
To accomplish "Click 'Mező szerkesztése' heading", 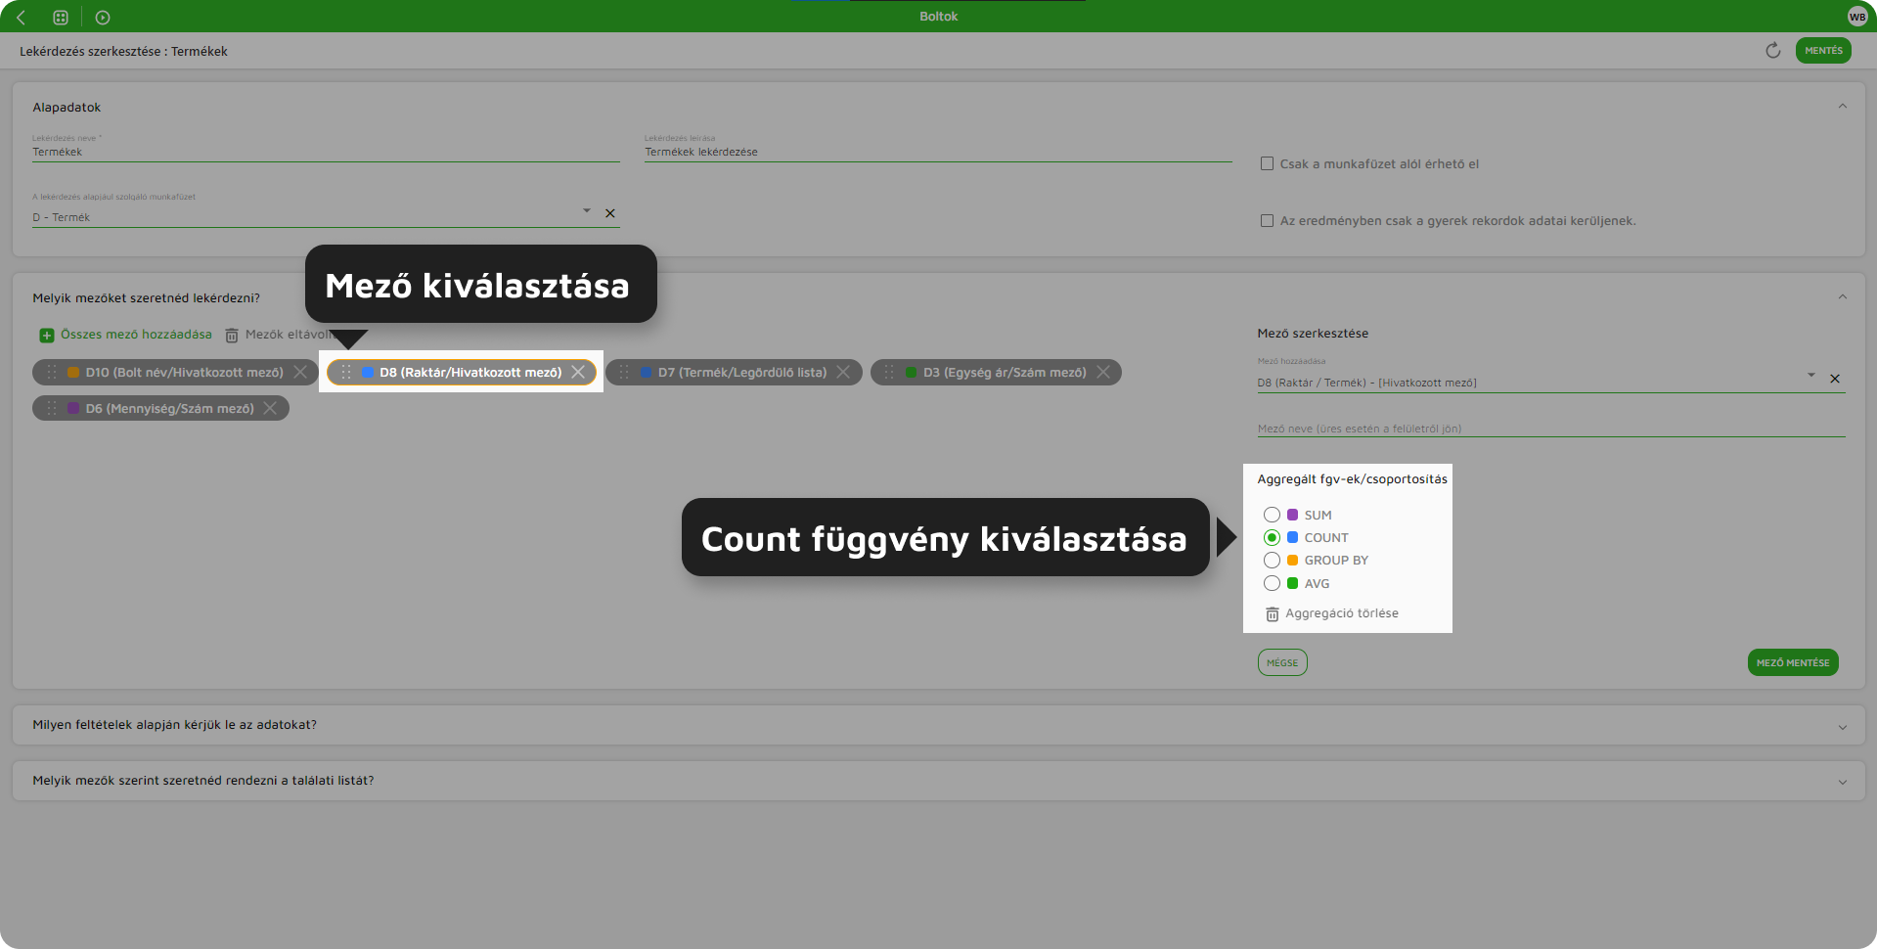I will [x=1313, y=334].
